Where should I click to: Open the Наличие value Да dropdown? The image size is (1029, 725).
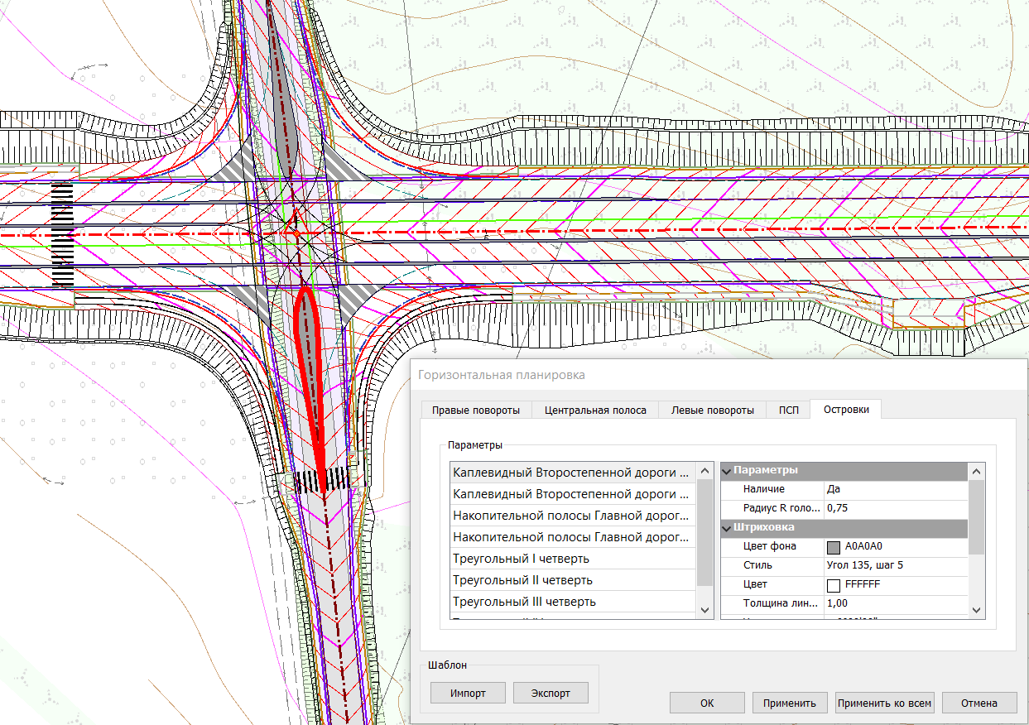[x=894, y=489]
